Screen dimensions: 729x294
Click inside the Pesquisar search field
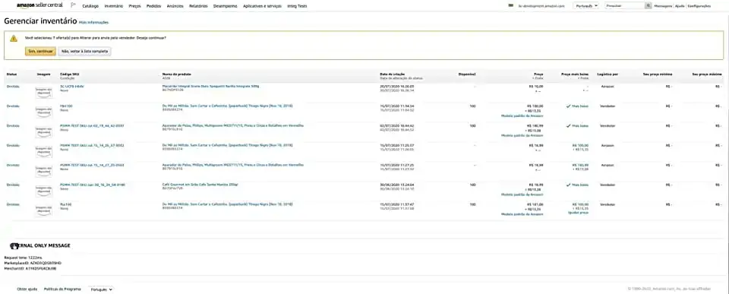[x=624, y=6]
